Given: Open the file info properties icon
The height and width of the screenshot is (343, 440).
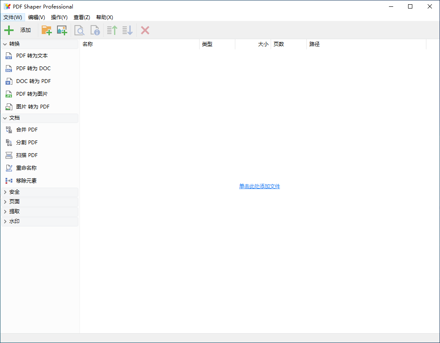Looking at the screenshot, I should (x=95, y=30).
